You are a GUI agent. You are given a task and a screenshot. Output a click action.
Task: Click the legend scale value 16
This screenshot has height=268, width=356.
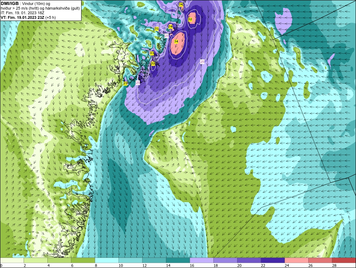pos(192,266)
